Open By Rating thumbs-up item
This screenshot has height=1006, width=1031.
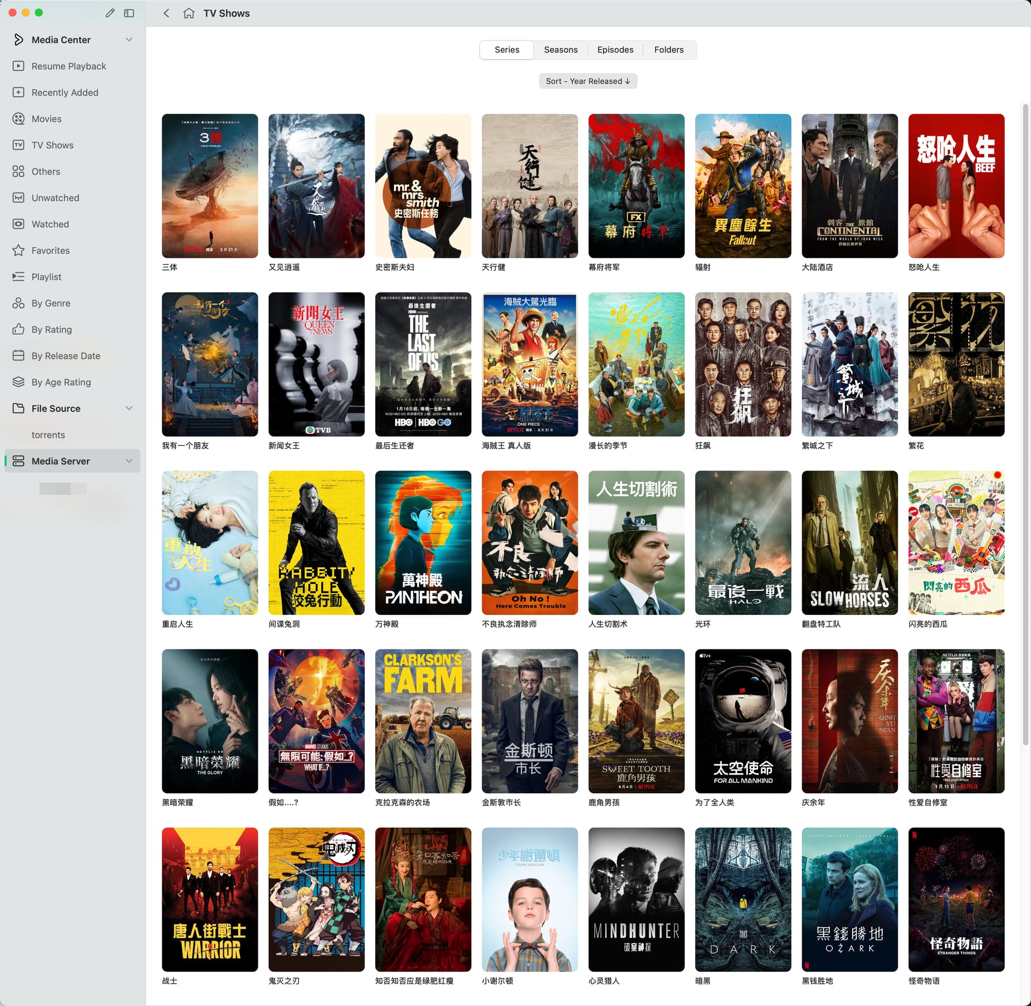[x=52, y=329]
